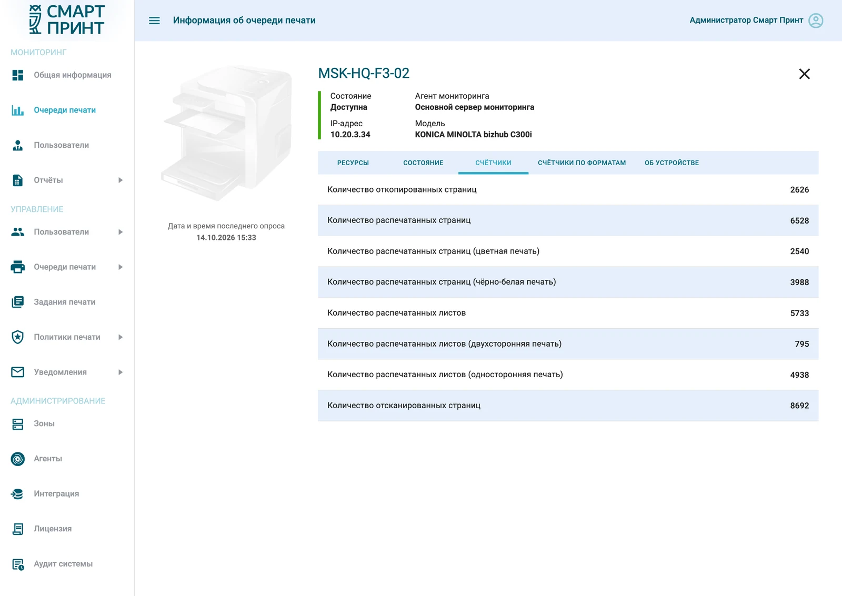Open the administrator profile avatar icon

pyautogui.click(x=816, y=21)
